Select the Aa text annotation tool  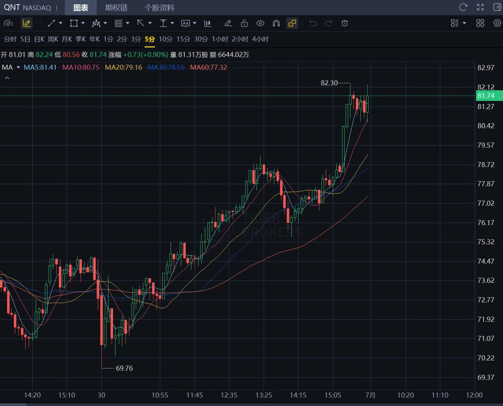click(x=185, y=23)
